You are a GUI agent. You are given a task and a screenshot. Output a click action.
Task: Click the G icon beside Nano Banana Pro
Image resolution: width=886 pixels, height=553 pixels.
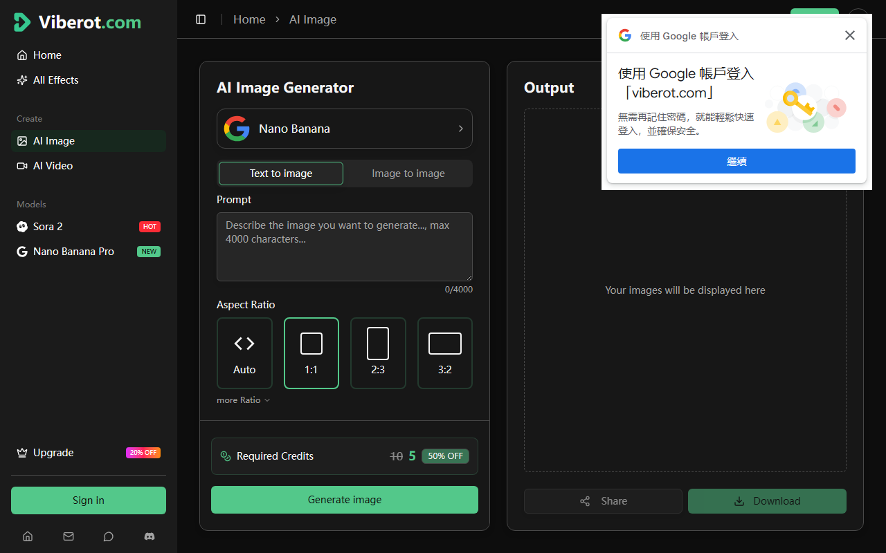click(x=22, y=252)
